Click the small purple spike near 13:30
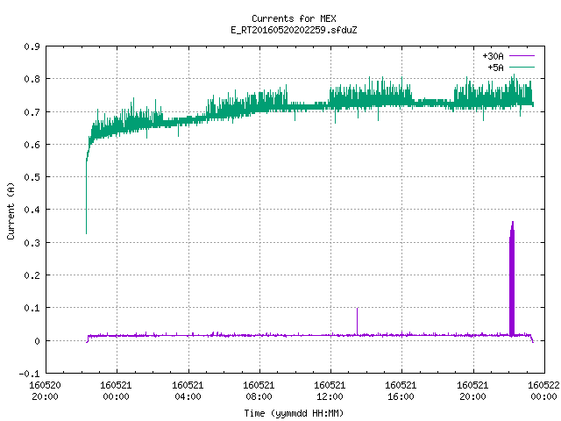Screen dimensions: 561x421 coord(357,322)
